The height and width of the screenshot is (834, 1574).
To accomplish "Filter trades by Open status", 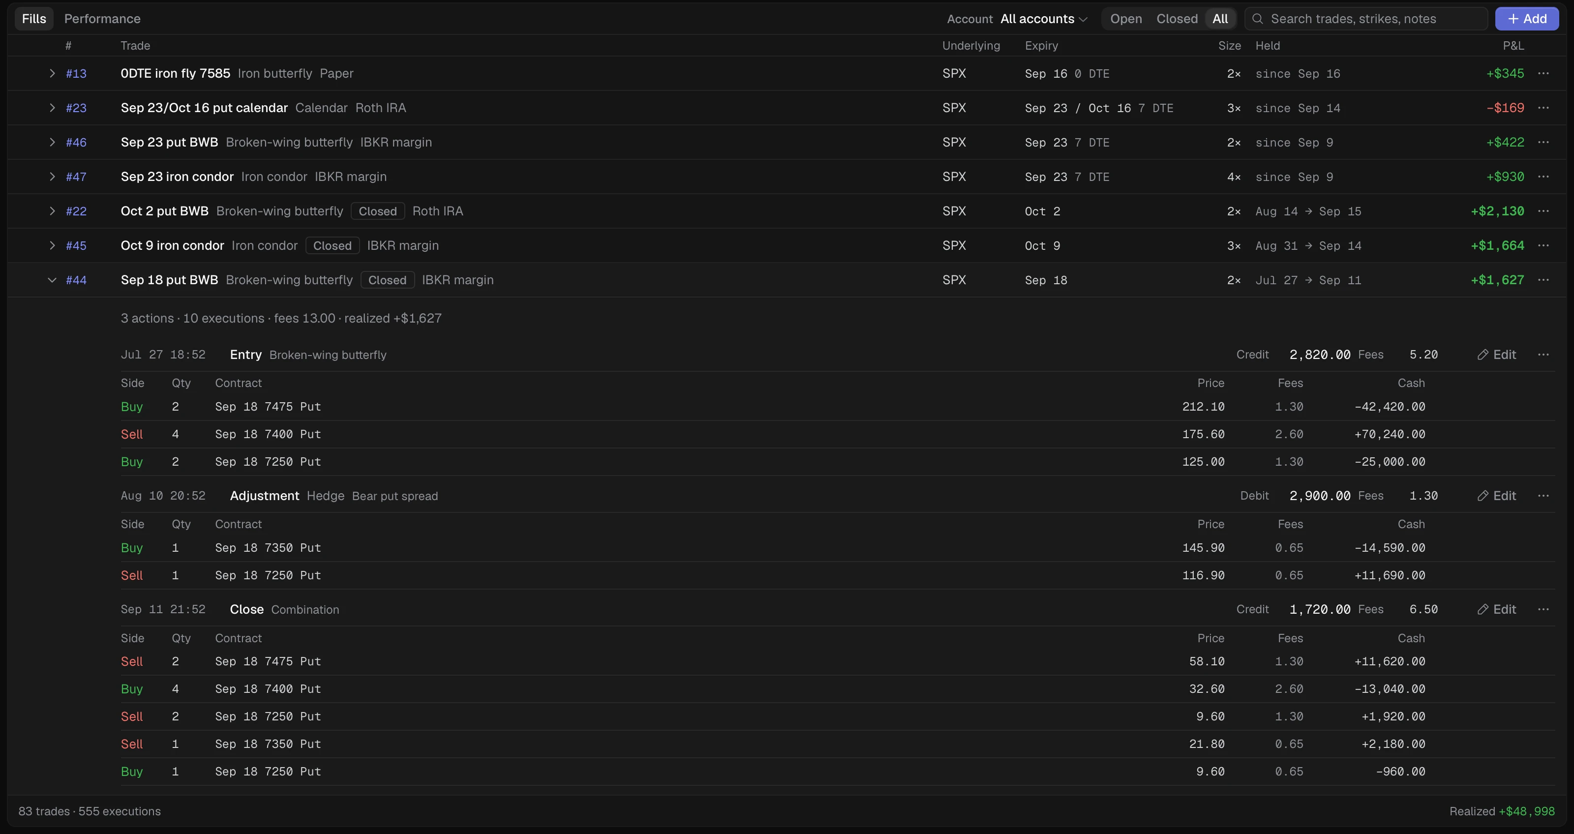I will (x=1125, y=19).
